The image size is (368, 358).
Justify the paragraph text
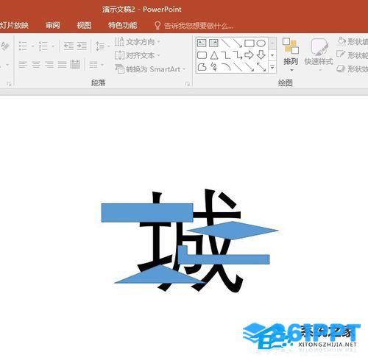click(x=62, y=65)
